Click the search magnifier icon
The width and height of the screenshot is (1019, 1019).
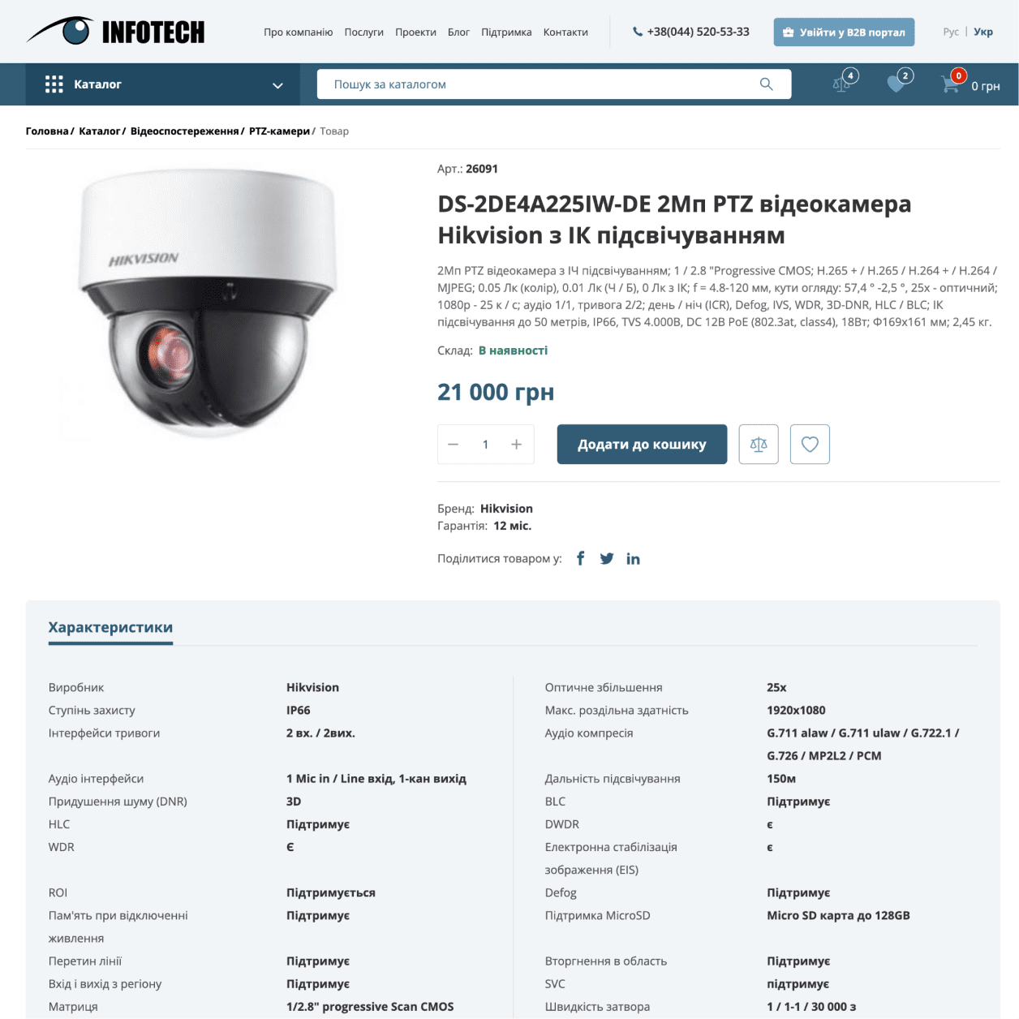tap(766, 84)
